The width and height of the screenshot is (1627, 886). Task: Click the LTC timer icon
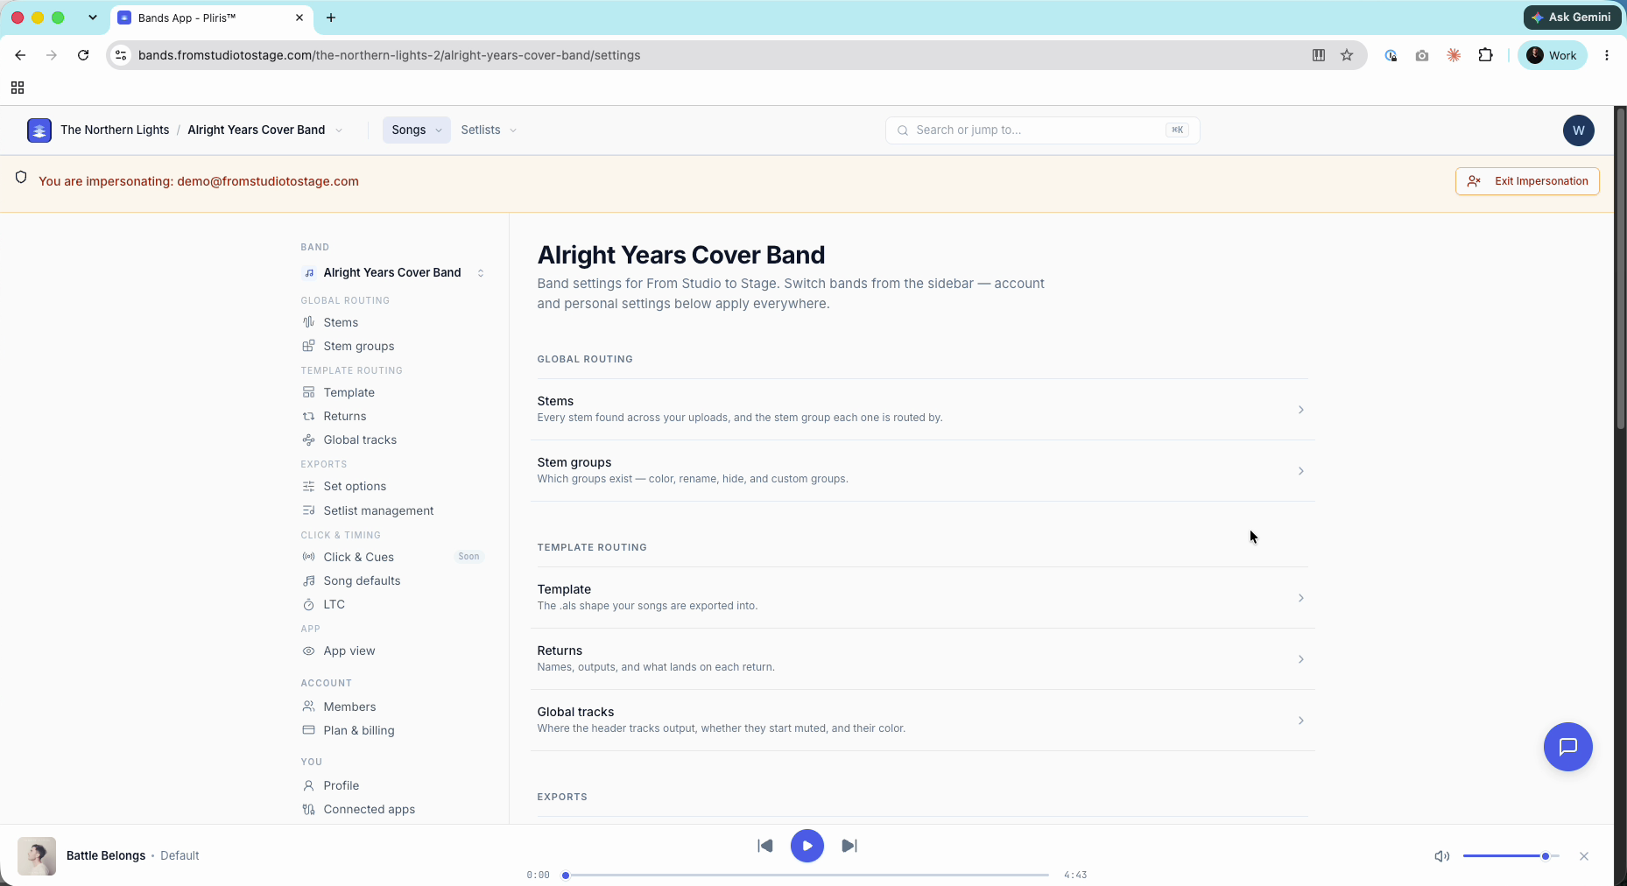(x=308, y=604)
